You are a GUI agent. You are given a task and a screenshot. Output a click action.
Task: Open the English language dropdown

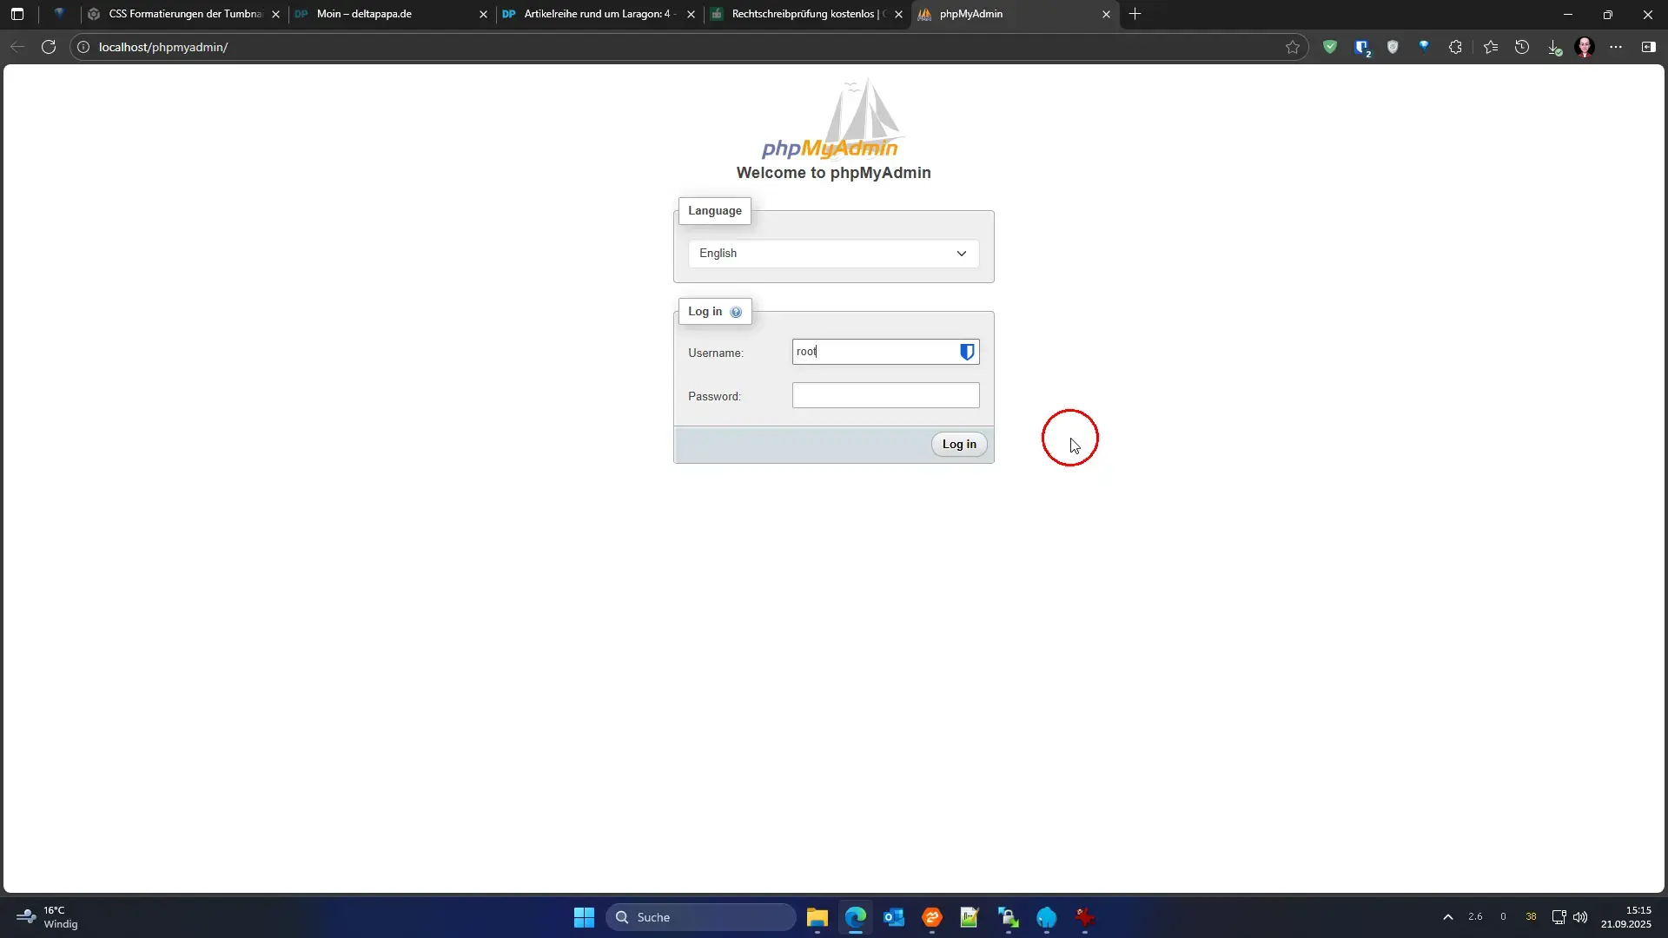click(833, 254)
